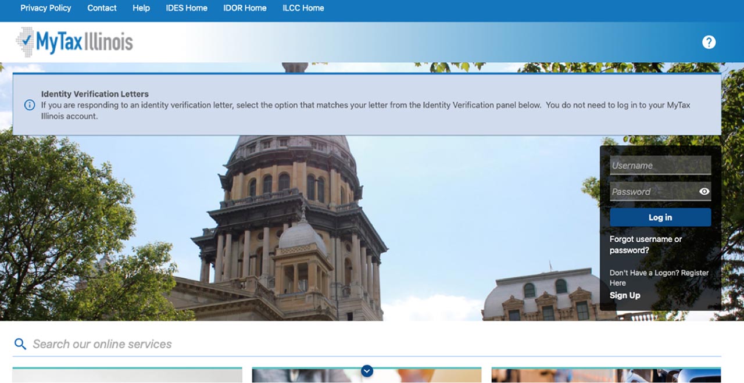
Task: Go to IDES Home
Action: [x=186, y=8]
